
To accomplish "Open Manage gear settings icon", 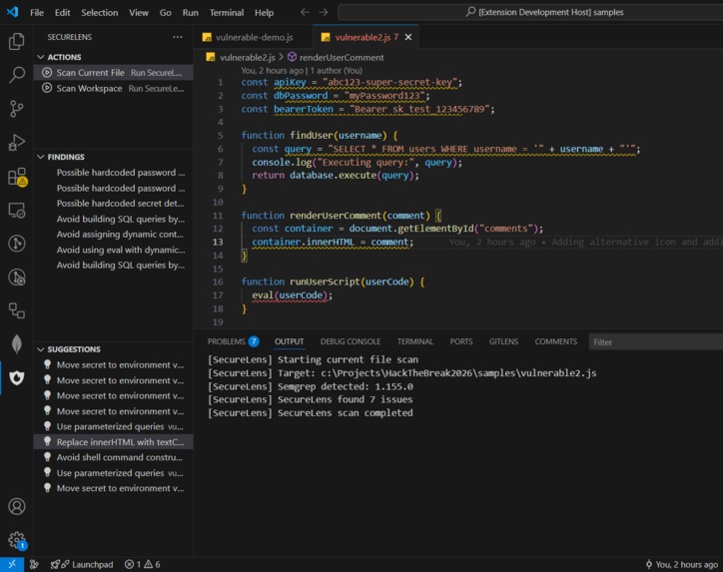I will click(x=17, y=539).
